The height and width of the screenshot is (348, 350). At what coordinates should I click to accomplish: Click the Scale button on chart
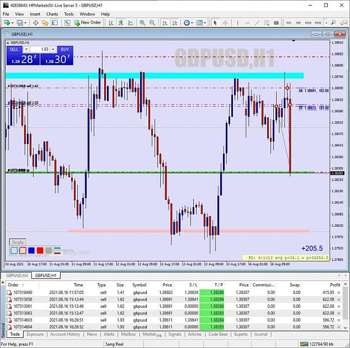(x=17, y=242)
